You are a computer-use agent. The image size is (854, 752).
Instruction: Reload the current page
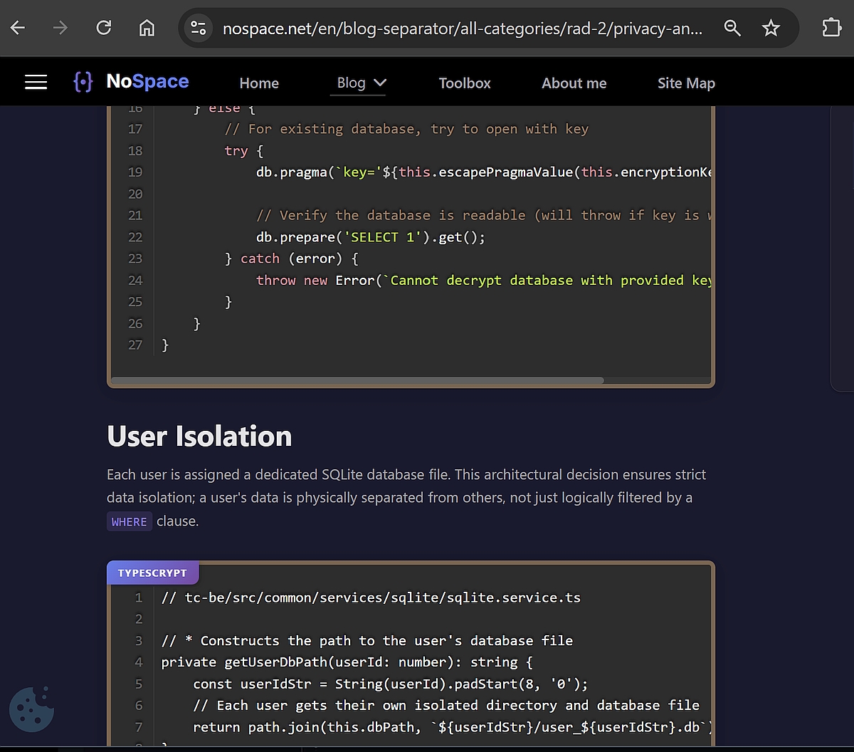104,28
